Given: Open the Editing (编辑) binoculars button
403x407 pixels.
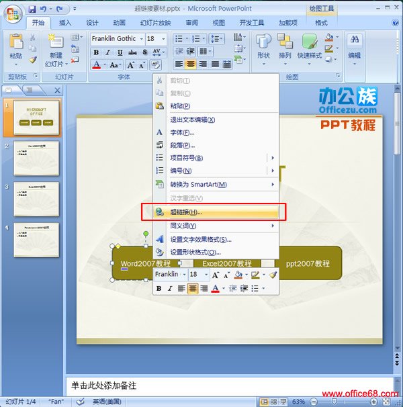Looking at the screenshot, I should 355,49.
